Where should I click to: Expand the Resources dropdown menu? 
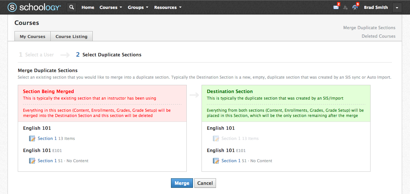click(x=168, y=7)
